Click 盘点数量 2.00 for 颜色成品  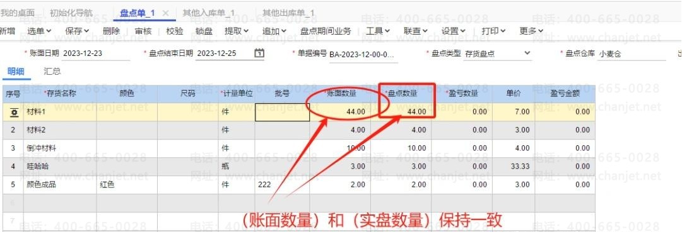click(x=401, y=185)
